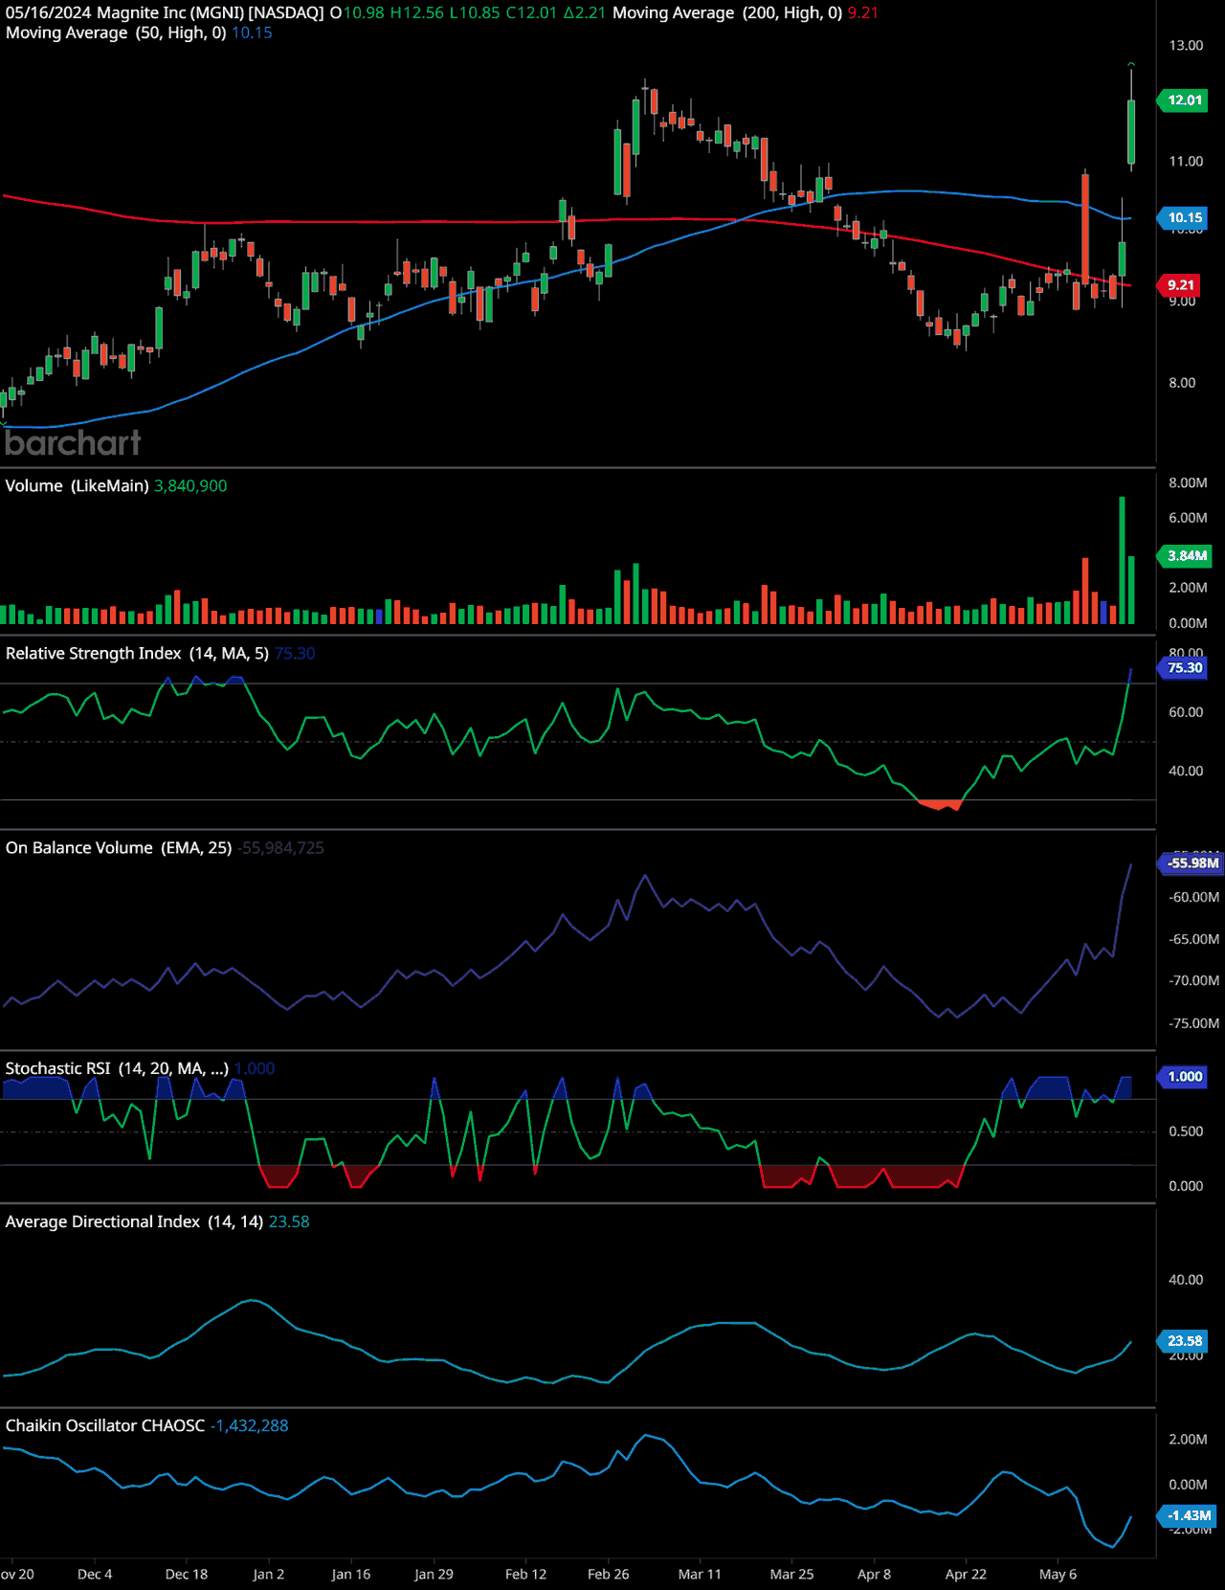
Task: Click the 1.000 value beside the Stochastic RSI label
Action: pyautogui.click(x=255, y=1069)
